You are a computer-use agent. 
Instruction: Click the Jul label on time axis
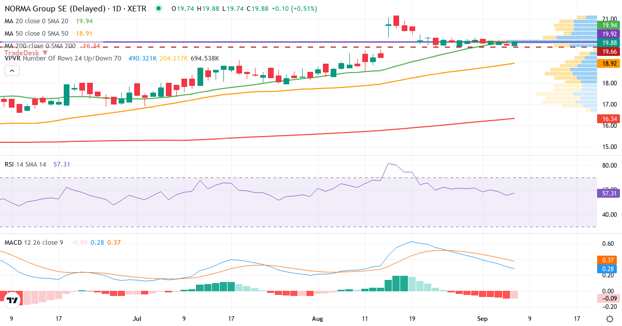137,319
